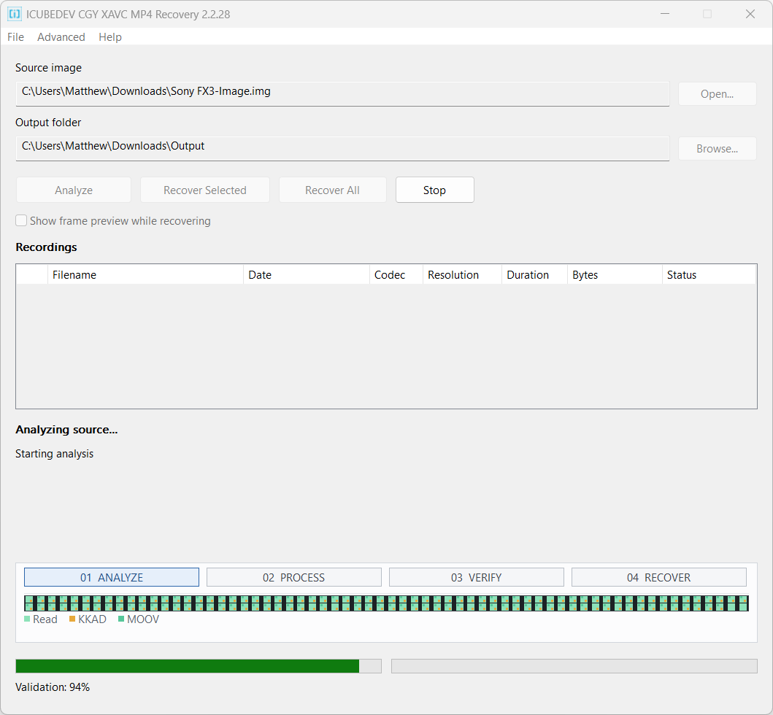Click the Bytes column header

click(615, 274)
